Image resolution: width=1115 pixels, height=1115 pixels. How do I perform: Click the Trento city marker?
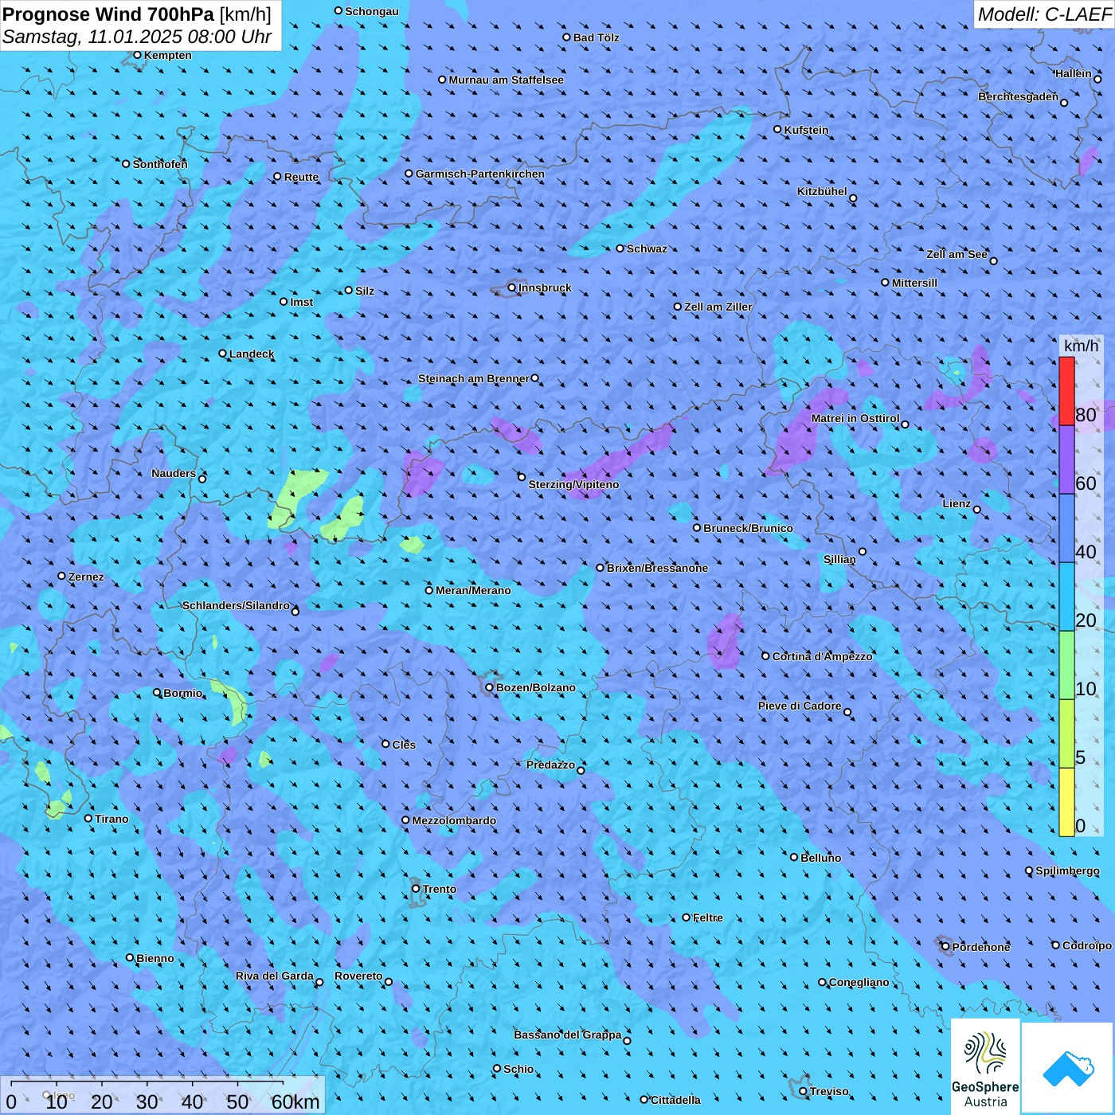click(x=416, y=889)
